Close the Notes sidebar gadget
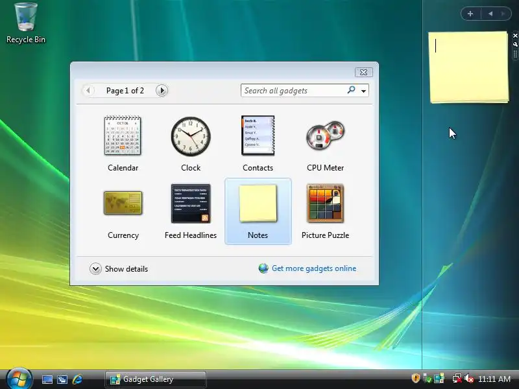Viewport: 519px width, 389px height. [x=515, y=36]
